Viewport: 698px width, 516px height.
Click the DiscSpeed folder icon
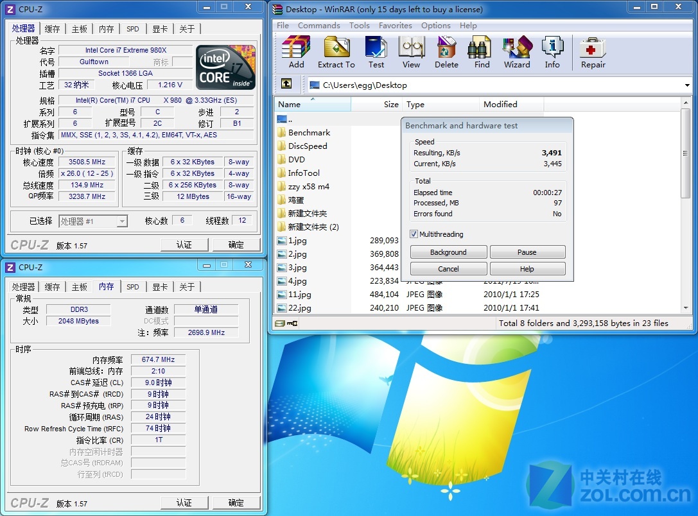coord(281,146)
